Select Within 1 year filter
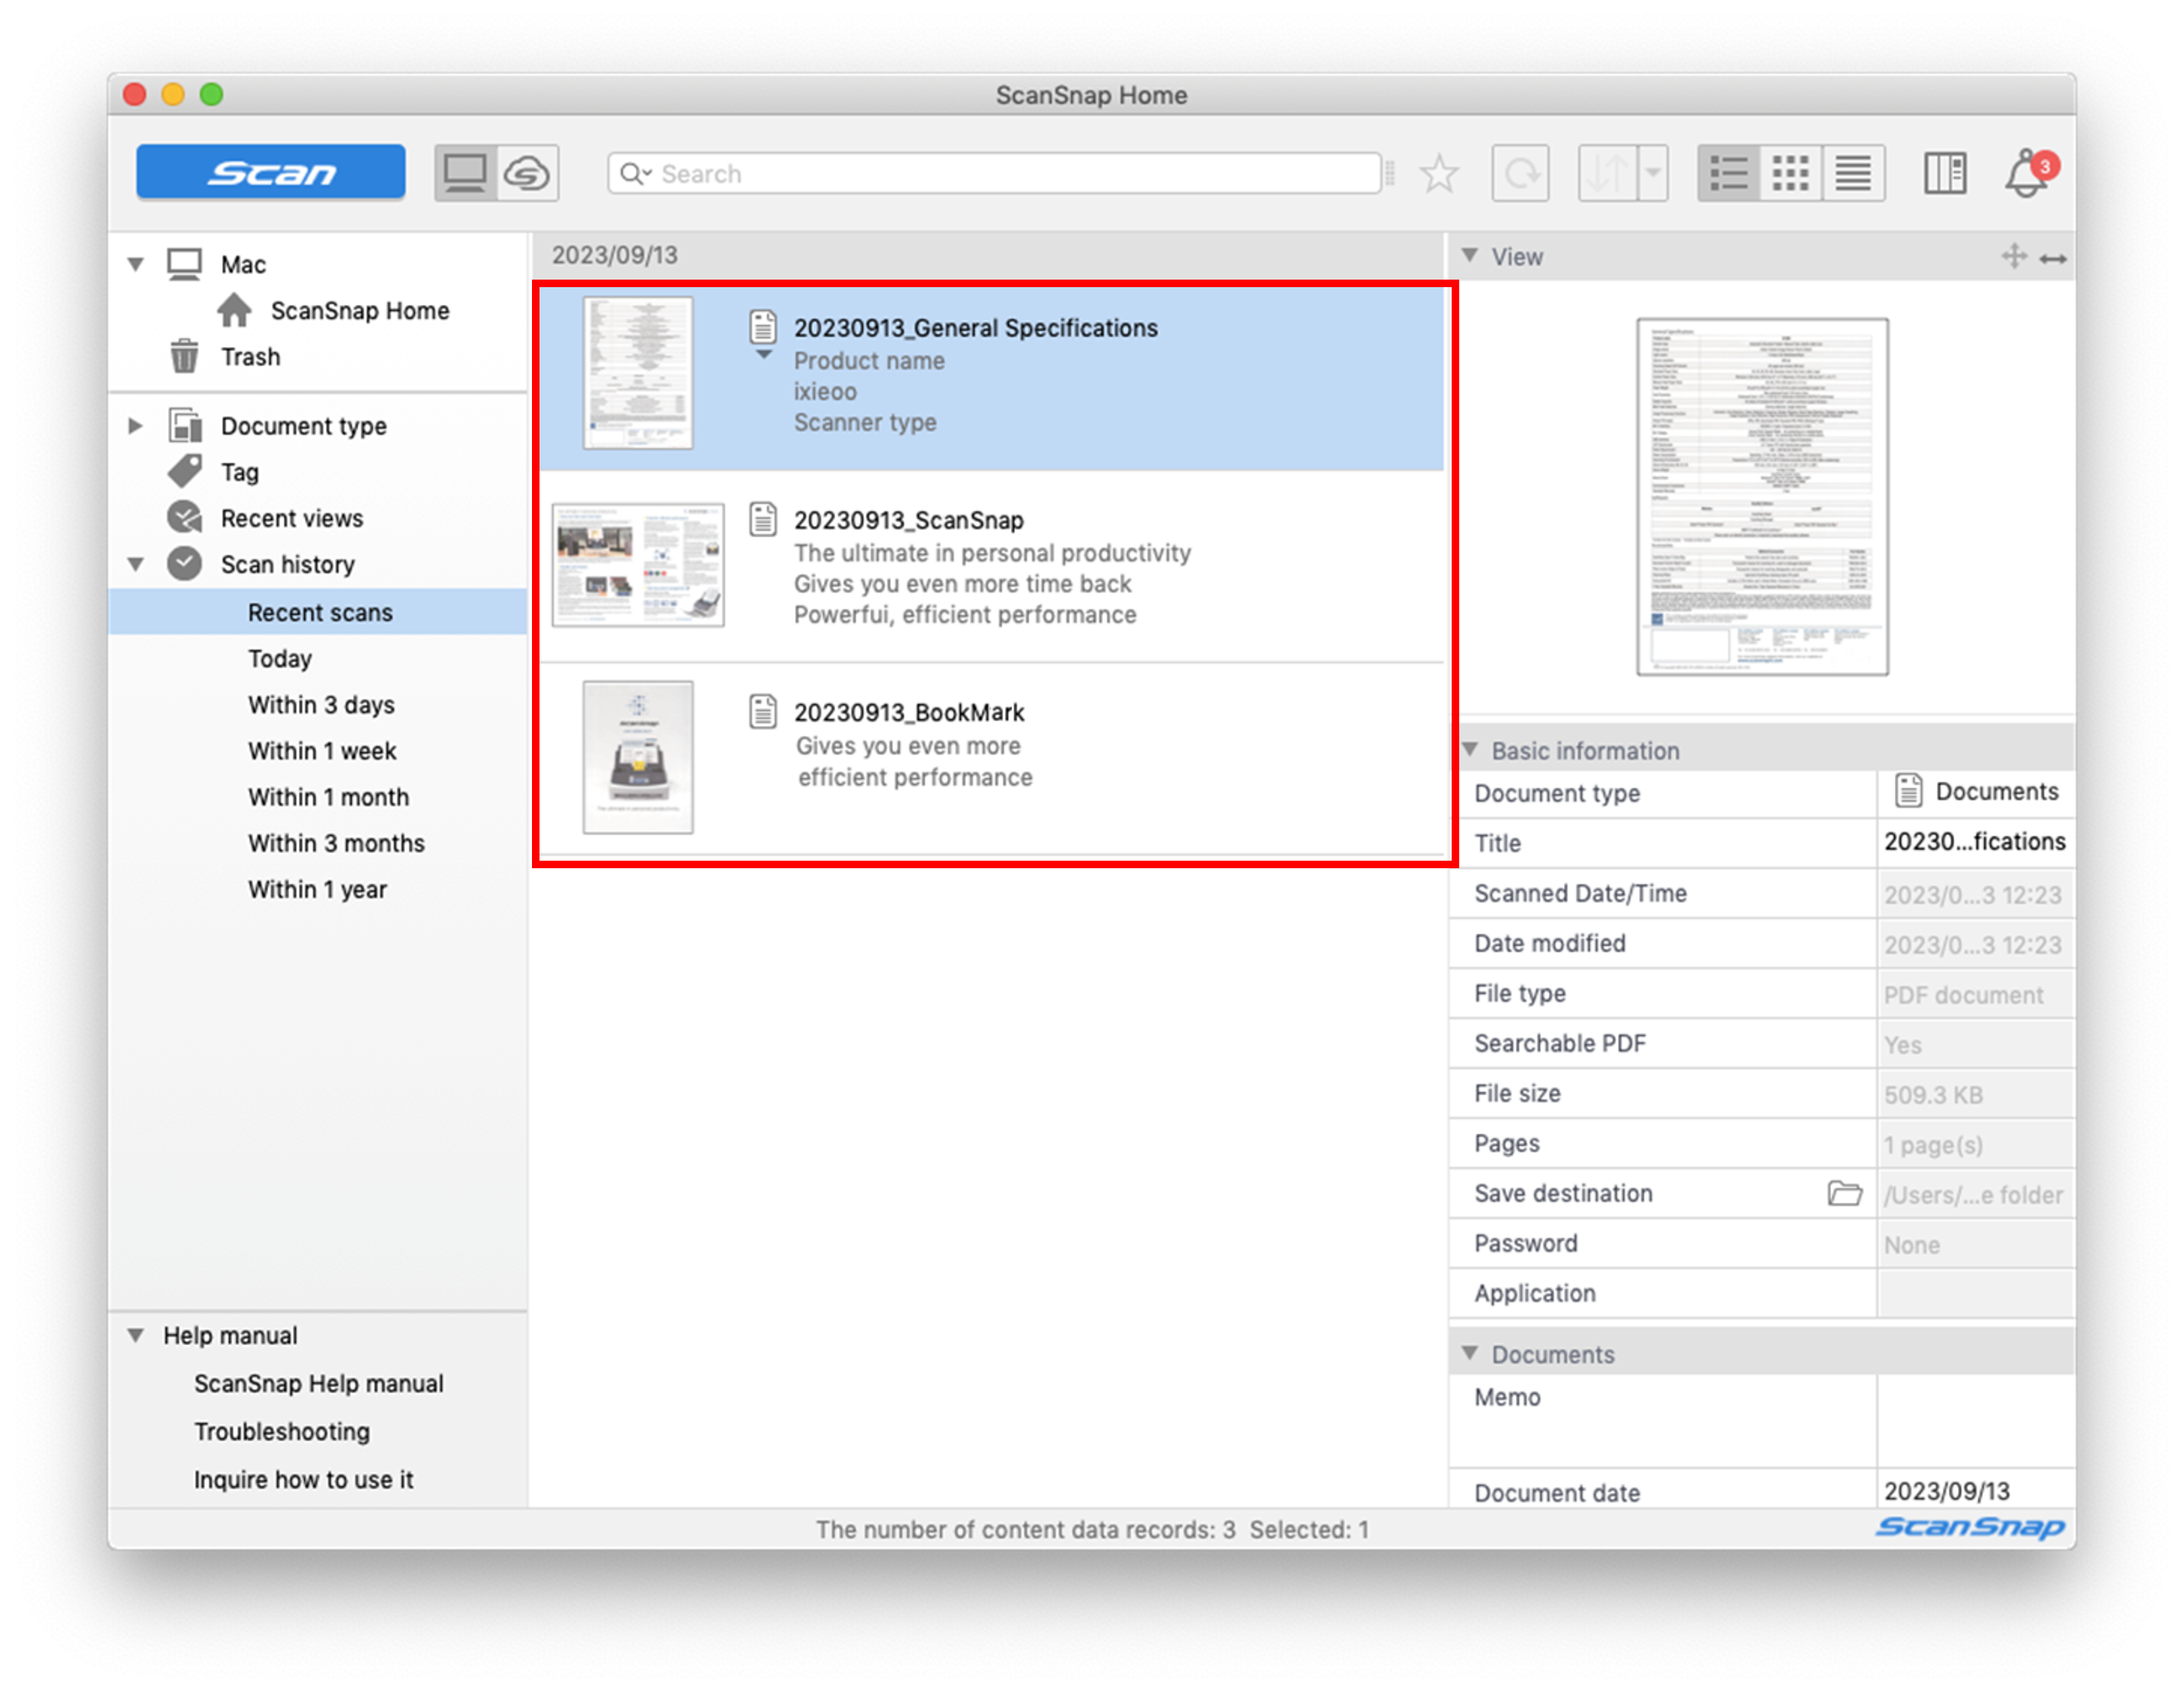 [317, 889]
